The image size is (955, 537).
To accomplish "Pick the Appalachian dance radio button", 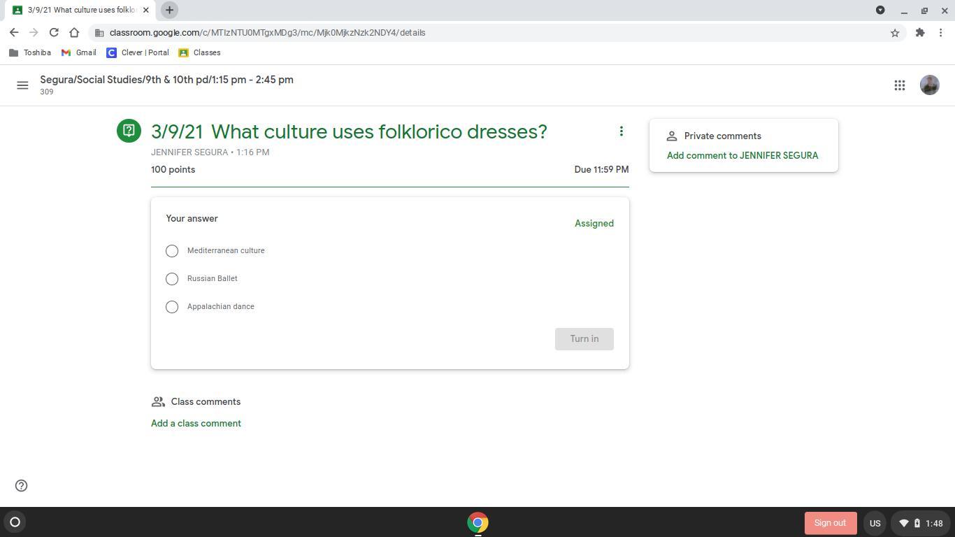I will [x=172, y=307].
